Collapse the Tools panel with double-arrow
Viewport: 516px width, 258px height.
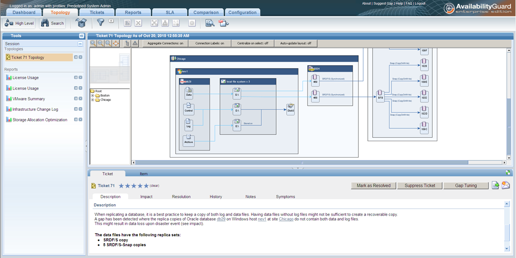pyautogui.click(x=81, y=36)
